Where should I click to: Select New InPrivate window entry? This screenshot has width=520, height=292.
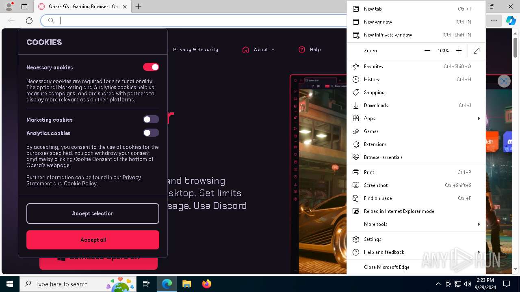click(416, 35)
